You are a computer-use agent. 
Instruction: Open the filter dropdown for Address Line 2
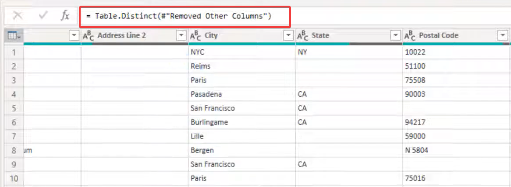[181, 36]
